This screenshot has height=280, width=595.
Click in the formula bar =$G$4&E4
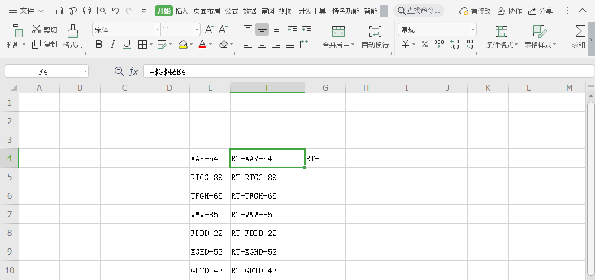[368, 71]
